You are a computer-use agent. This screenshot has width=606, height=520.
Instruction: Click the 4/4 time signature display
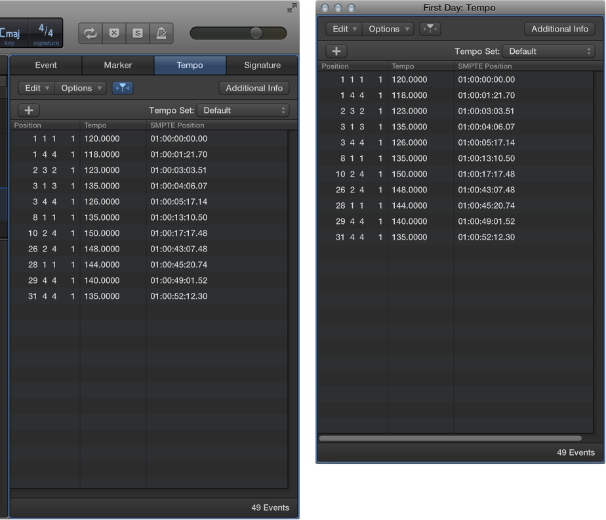pos(46,29)
